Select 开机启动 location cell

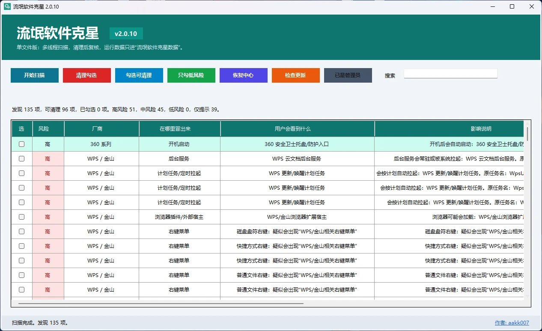tap(180, 144)
